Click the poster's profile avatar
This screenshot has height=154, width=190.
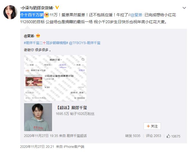[10, 12]
